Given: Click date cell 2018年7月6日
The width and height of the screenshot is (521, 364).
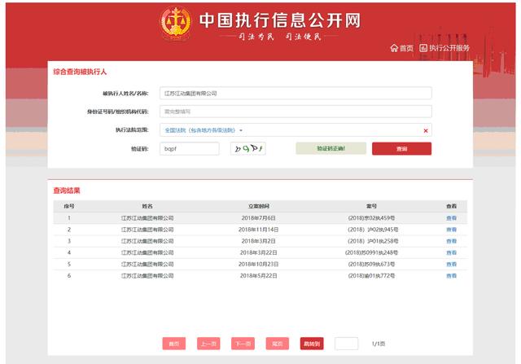Looking at the screenshot, I should [x=259, y=218].
